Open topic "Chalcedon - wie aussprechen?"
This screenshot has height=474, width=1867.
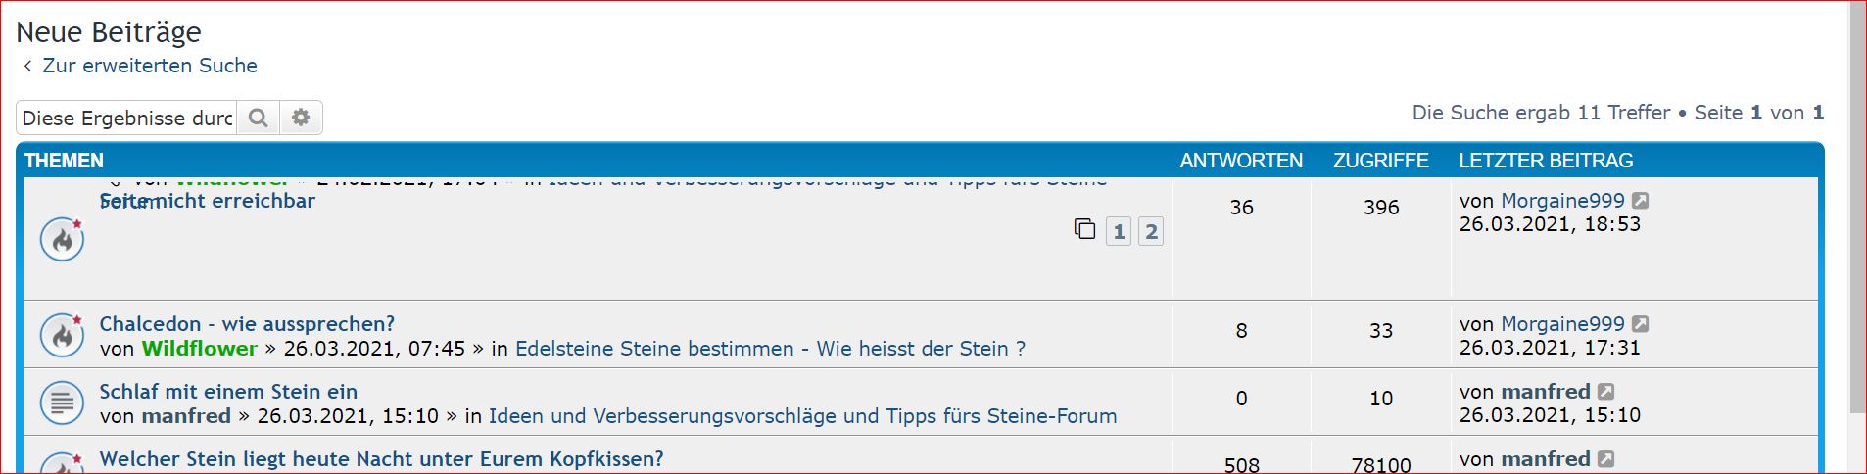point(247,324)
